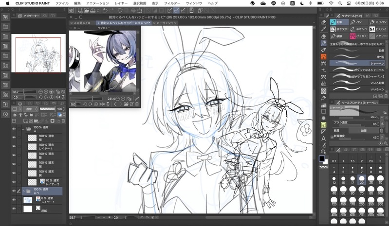The width and height of the screenshot is (389, 226).
Task: Toggle visibility of レイヤー 1 draft layer
Action: coord(14,200)
